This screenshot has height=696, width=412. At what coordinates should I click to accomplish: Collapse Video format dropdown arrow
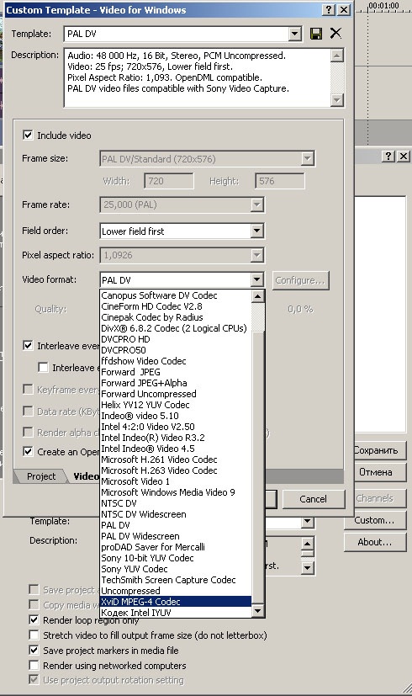click(x=256, y=279)
